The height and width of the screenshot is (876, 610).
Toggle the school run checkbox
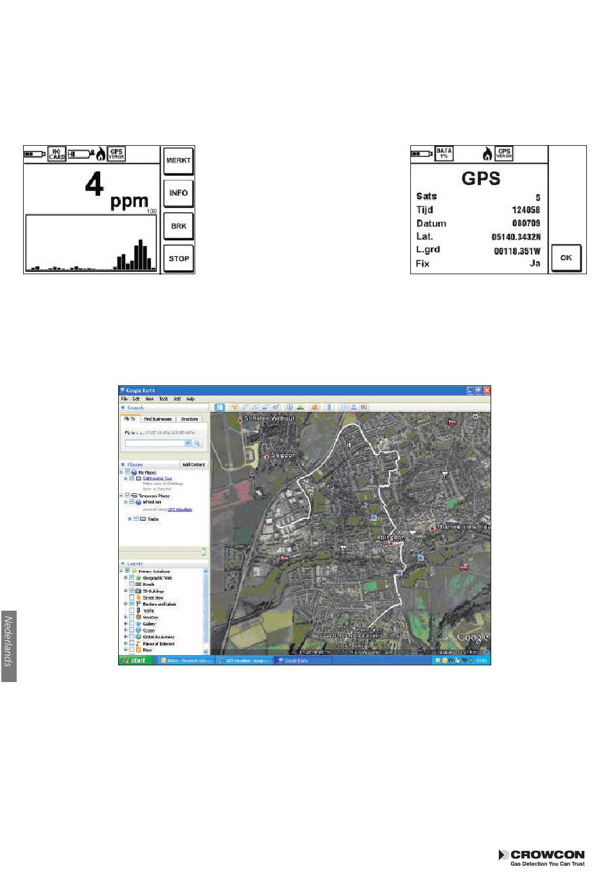132,502
